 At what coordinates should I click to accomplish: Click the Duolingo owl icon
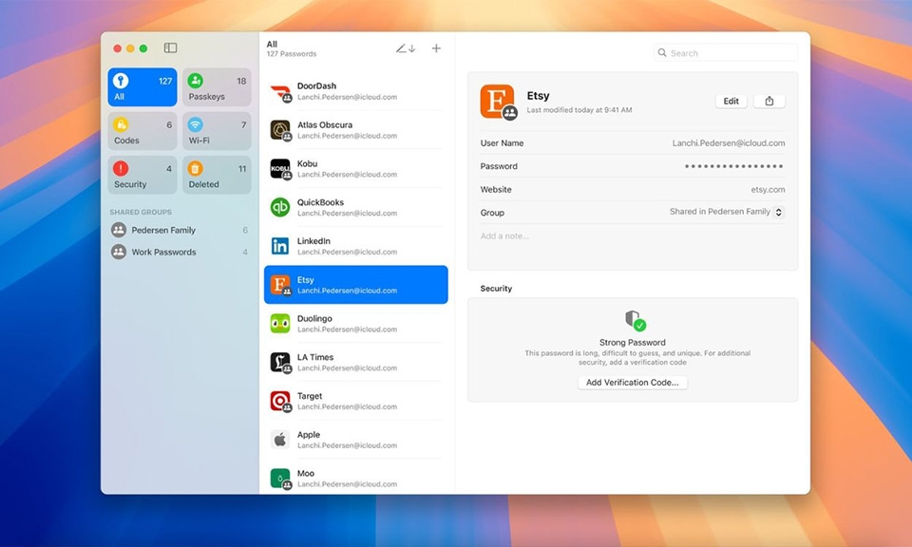point(280,324)
